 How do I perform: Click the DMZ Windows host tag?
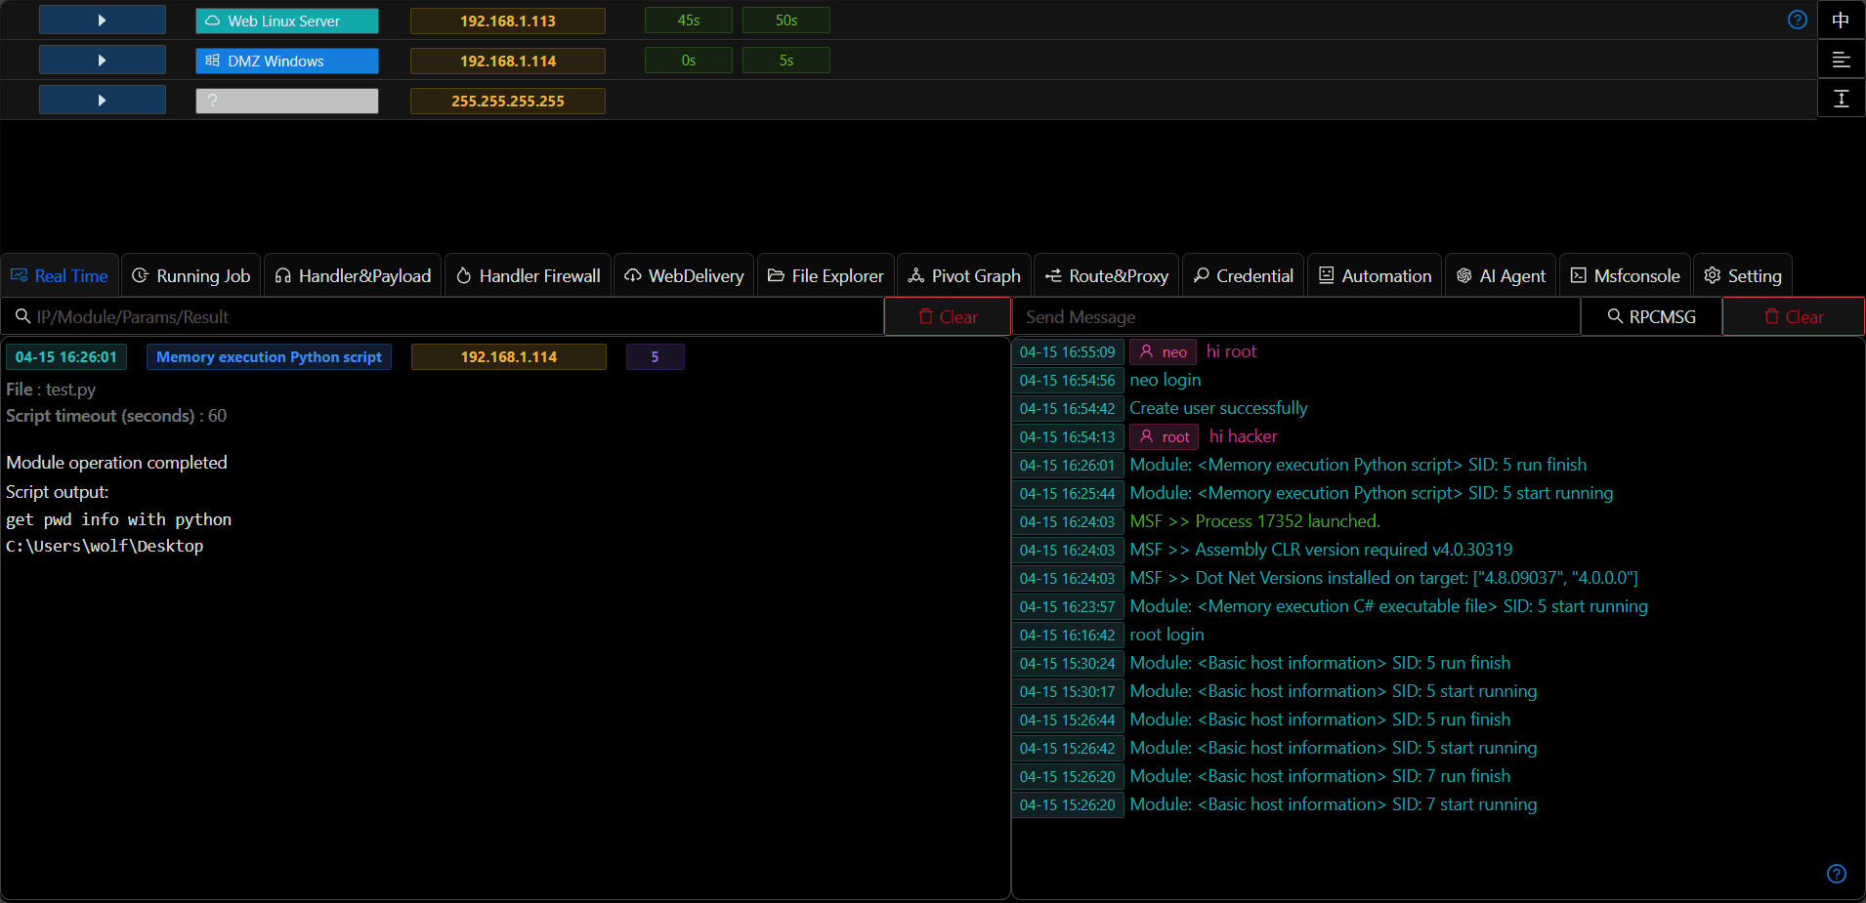(x=287, y=61)
